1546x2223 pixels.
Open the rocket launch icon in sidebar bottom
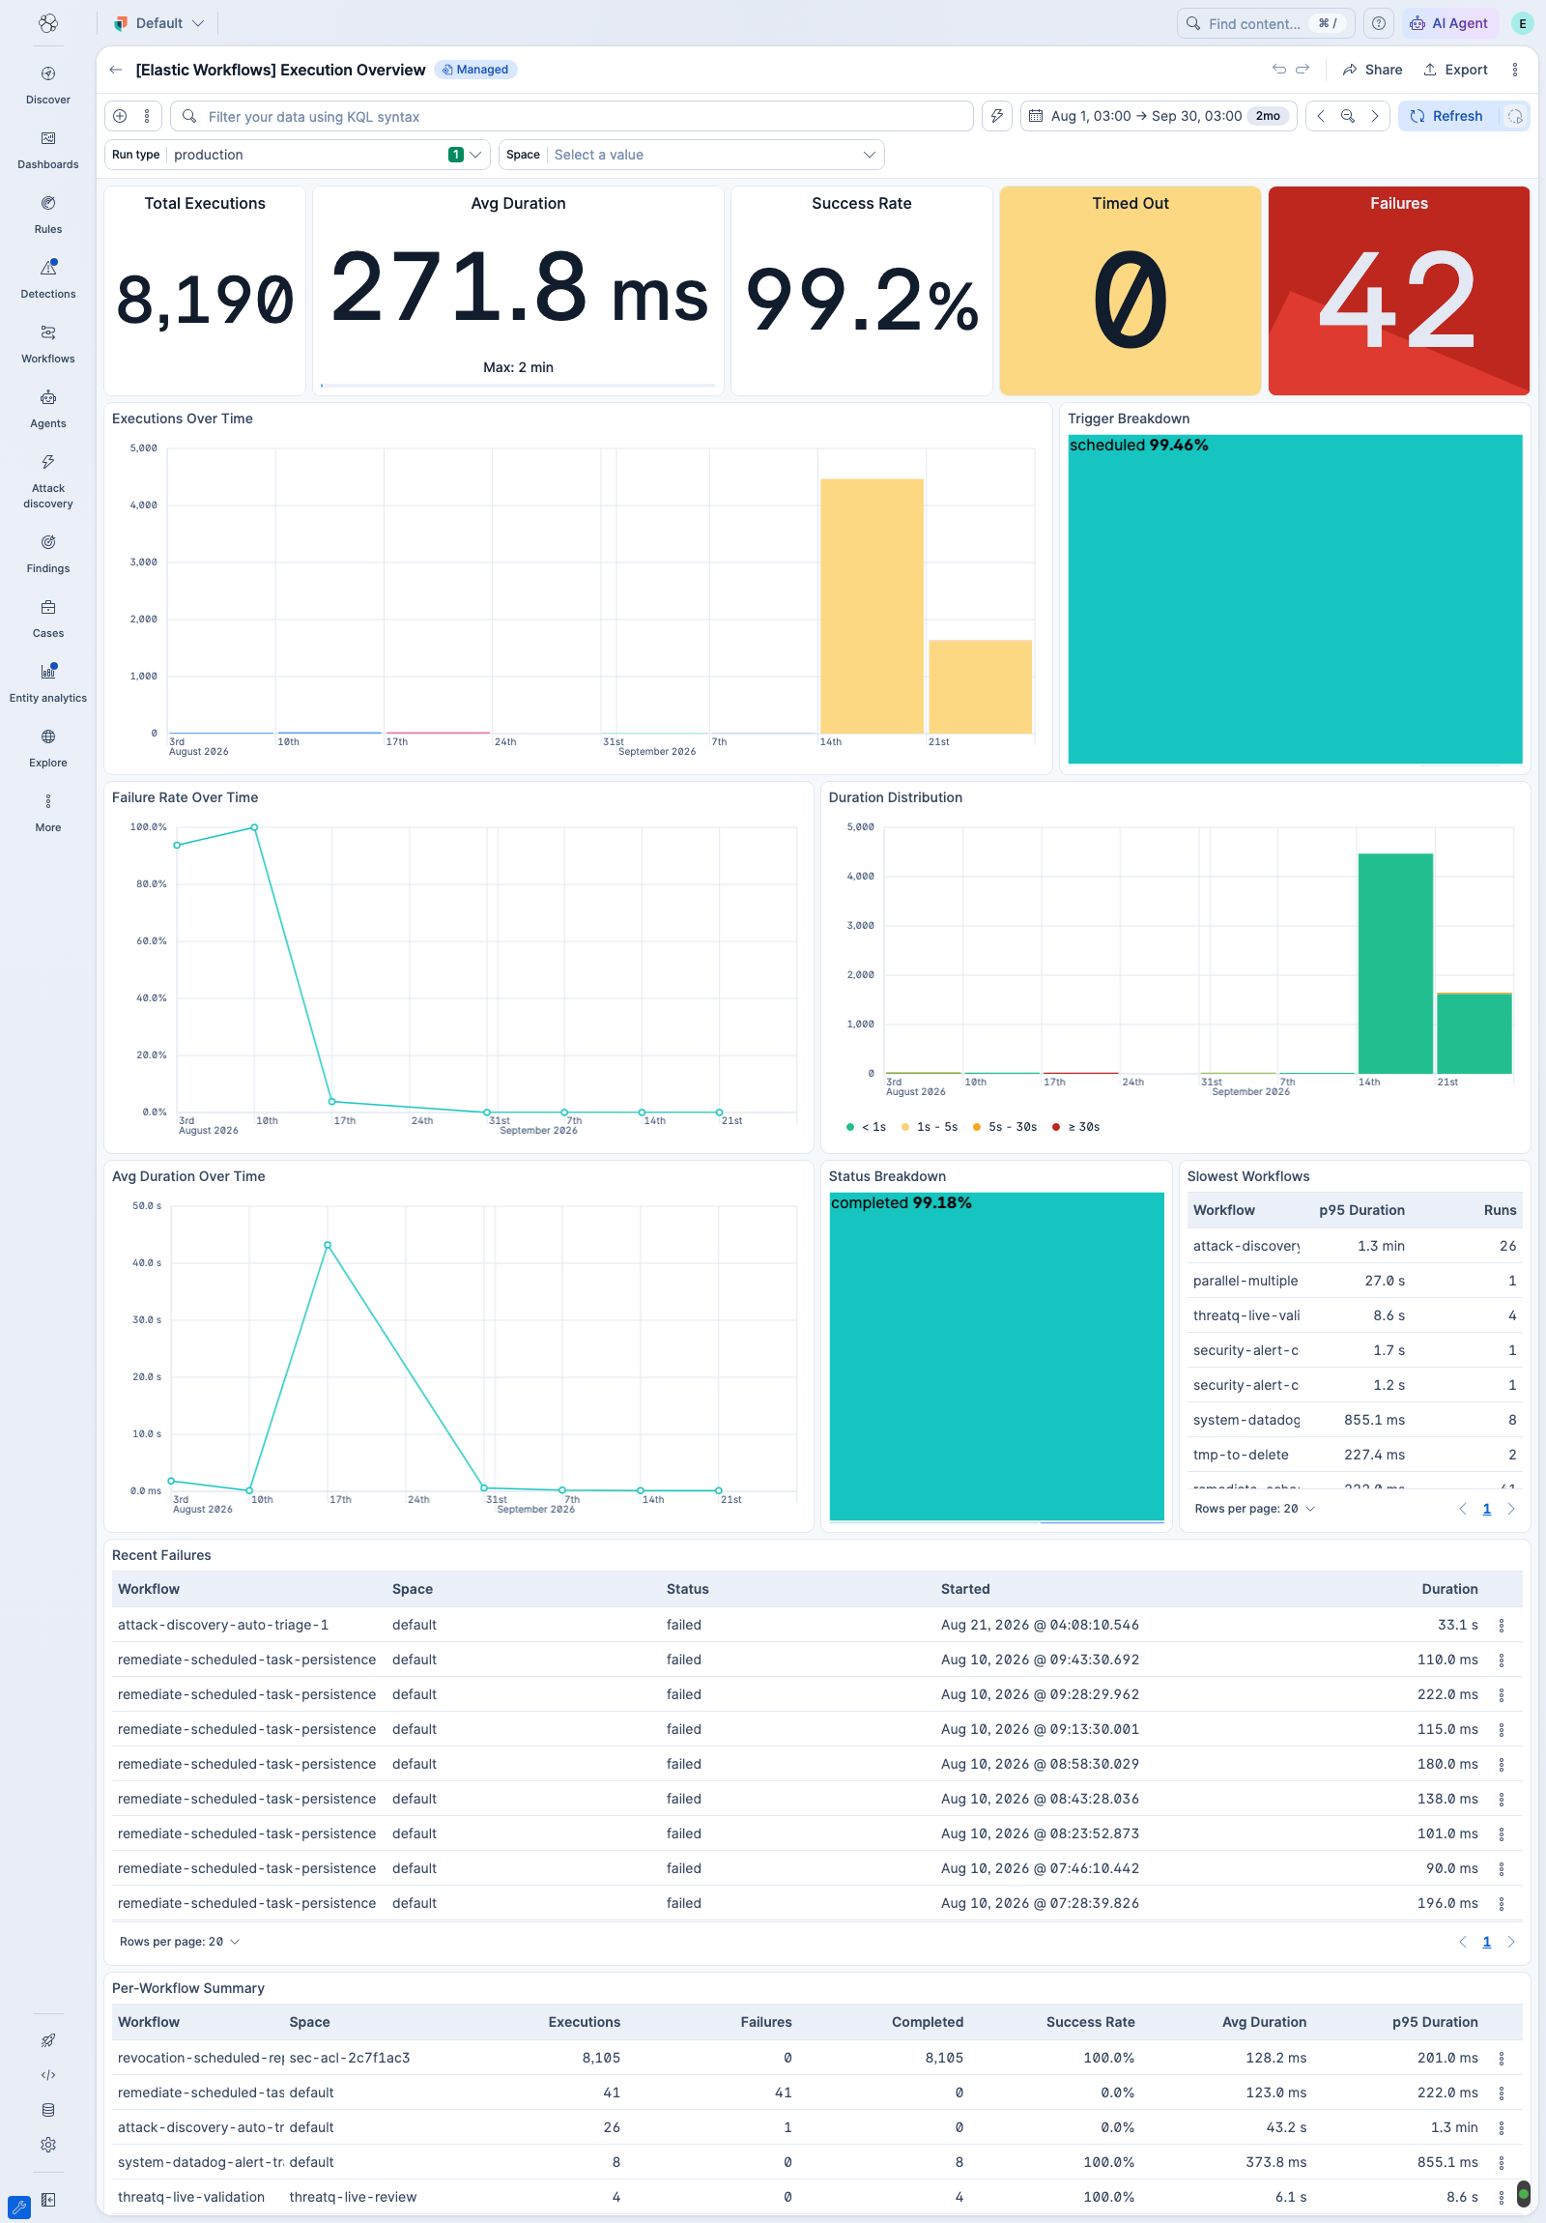click(x=47, y=2040)
